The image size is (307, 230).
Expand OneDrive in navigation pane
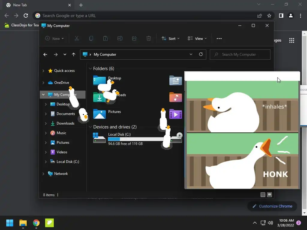pyautogui.click(x=43, y=83)
